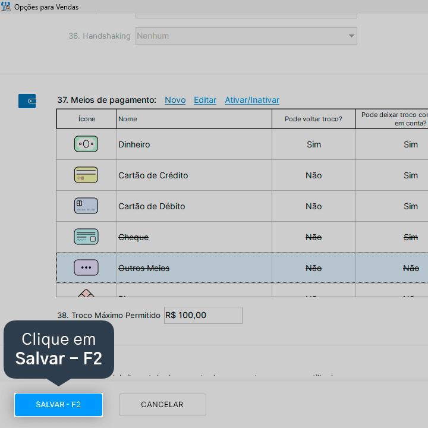The height and width of the screenshot is (428, 428).
Task: Select the Dinheiro name cell
Action: coord(194,144)
